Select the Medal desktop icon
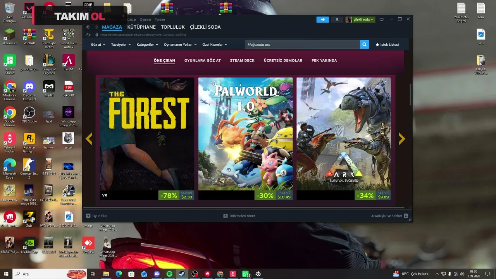The width and height of the screenshot is (496, 279). (x=49, y=89)
